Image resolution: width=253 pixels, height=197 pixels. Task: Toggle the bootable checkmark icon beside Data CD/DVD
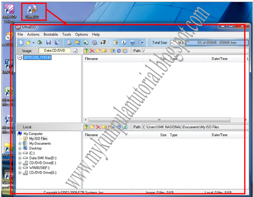point(75,51)
